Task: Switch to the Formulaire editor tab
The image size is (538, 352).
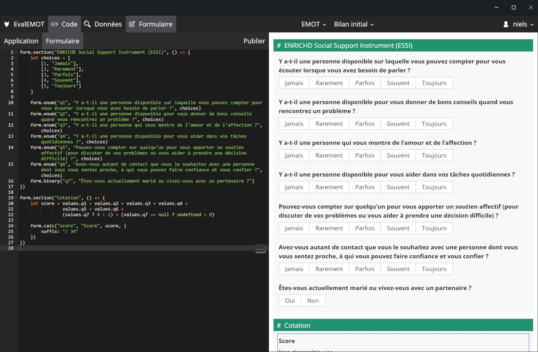Action: tap(63, 41)
